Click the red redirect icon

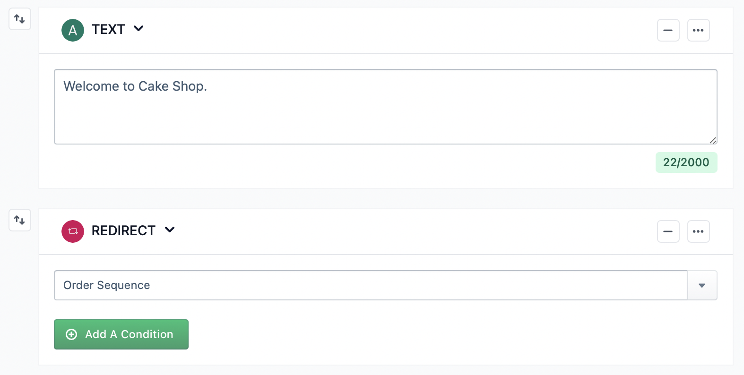(x=73, y=231)
